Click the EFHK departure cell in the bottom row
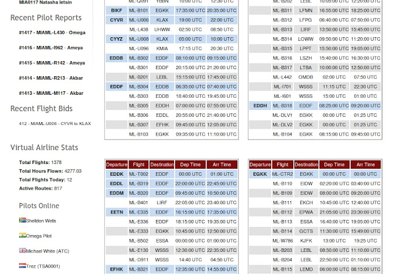Image resolution: width=419 pixels, height=274 pixels. 116,269
